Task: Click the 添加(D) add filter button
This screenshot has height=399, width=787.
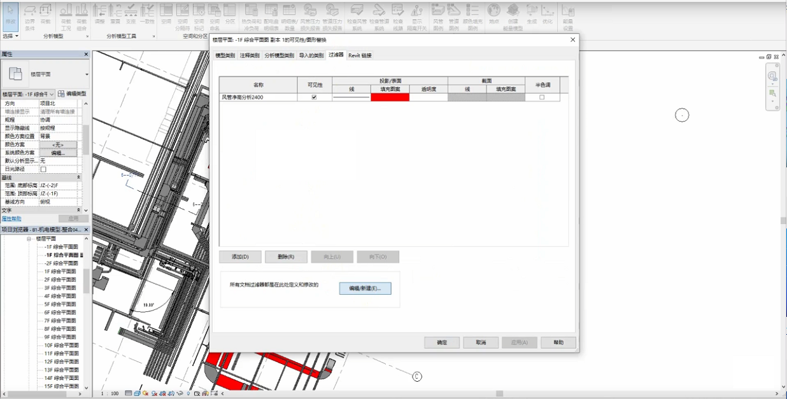Action: point(240,256)
